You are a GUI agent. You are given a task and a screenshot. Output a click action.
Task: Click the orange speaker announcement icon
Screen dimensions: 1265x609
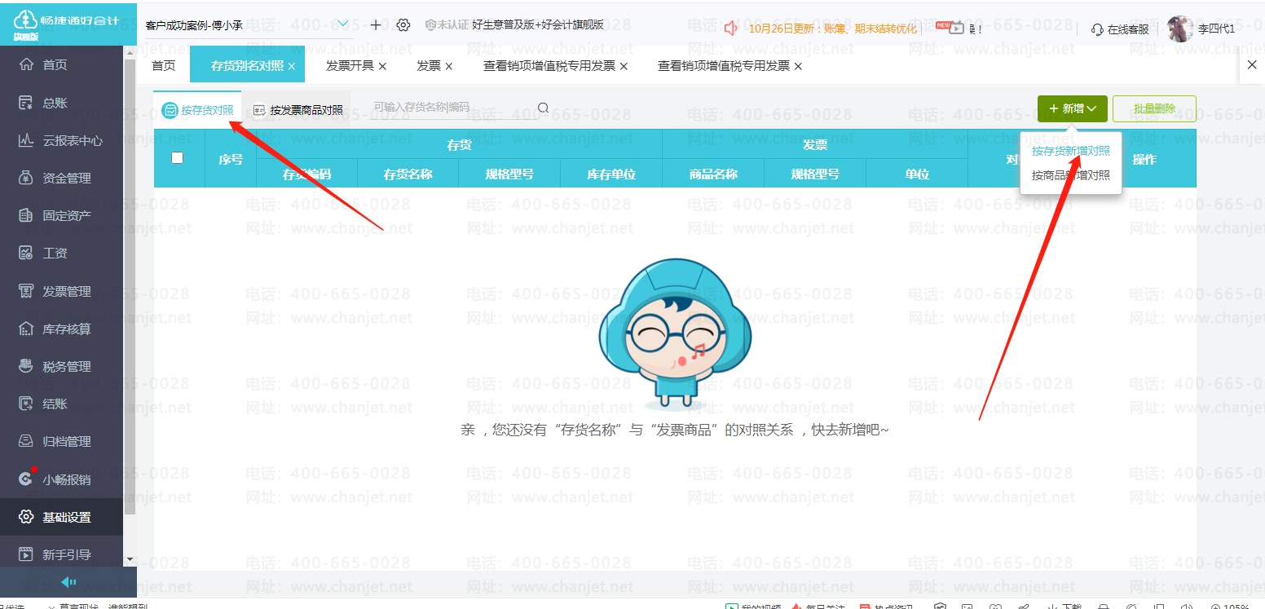coord(731,29)
